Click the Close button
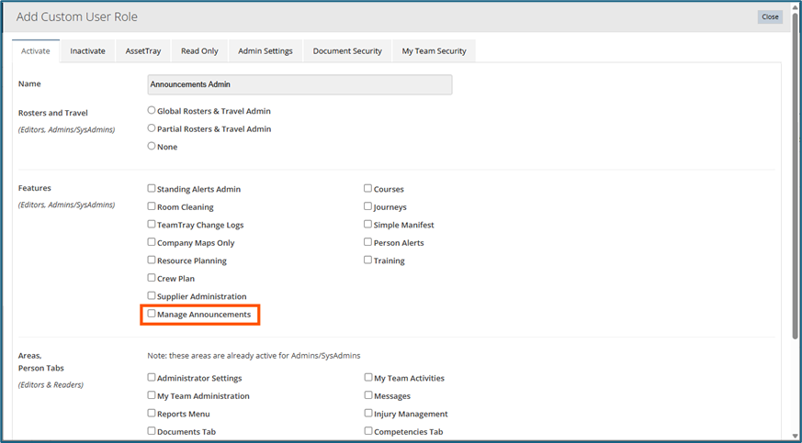802x443 pixels. [770, 17]
